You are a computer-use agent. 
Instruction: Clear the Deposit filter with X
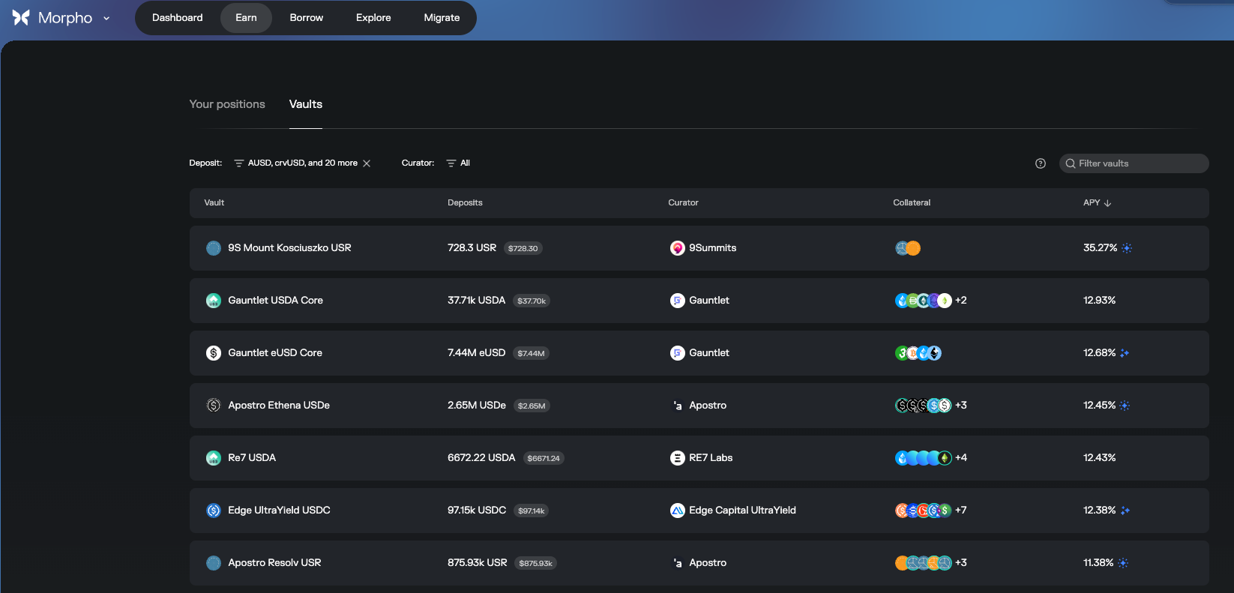click(367, 163)
